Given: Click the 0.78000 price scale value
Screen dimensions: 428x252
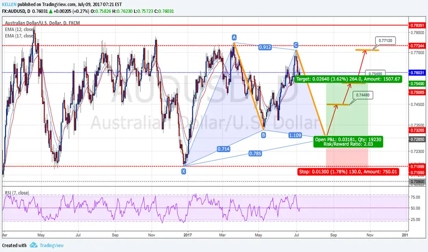Looking at the screenshot, I should [x=417, y=33].
